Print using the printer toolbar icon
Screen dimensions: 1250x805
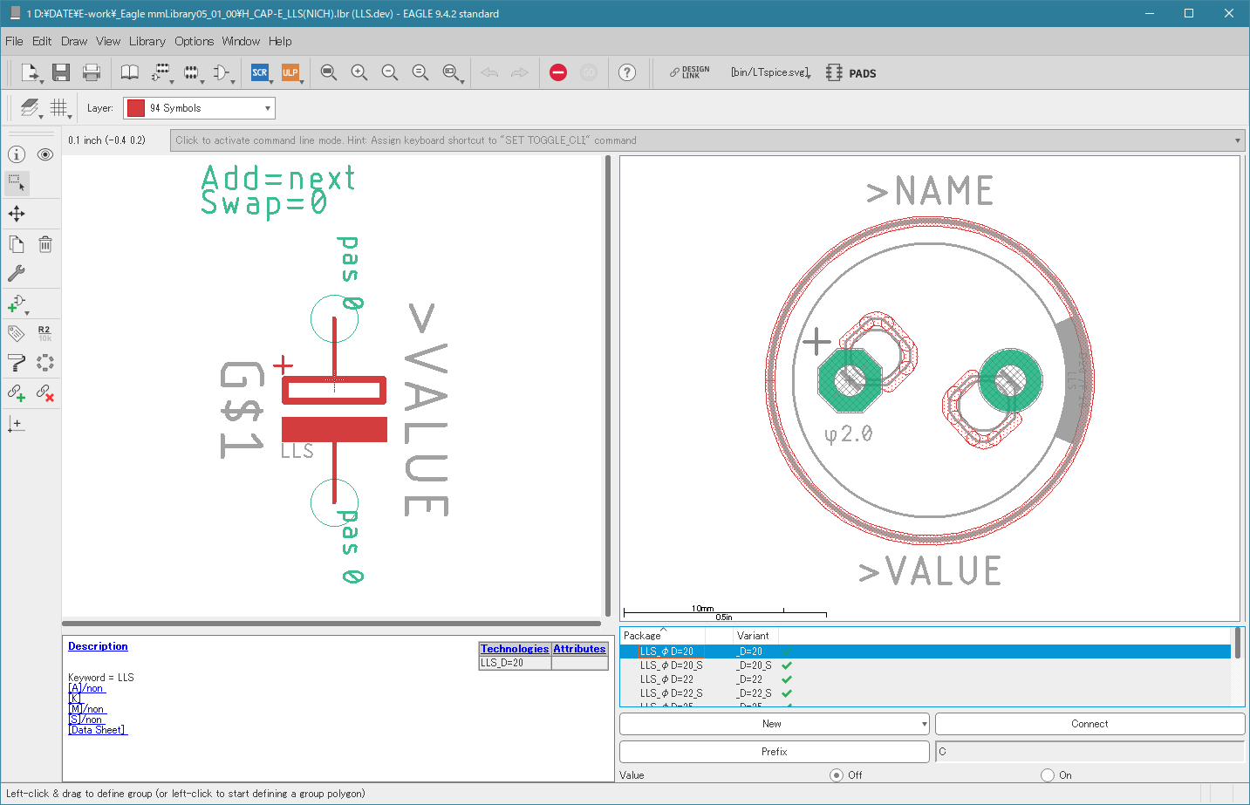point(92,72)
